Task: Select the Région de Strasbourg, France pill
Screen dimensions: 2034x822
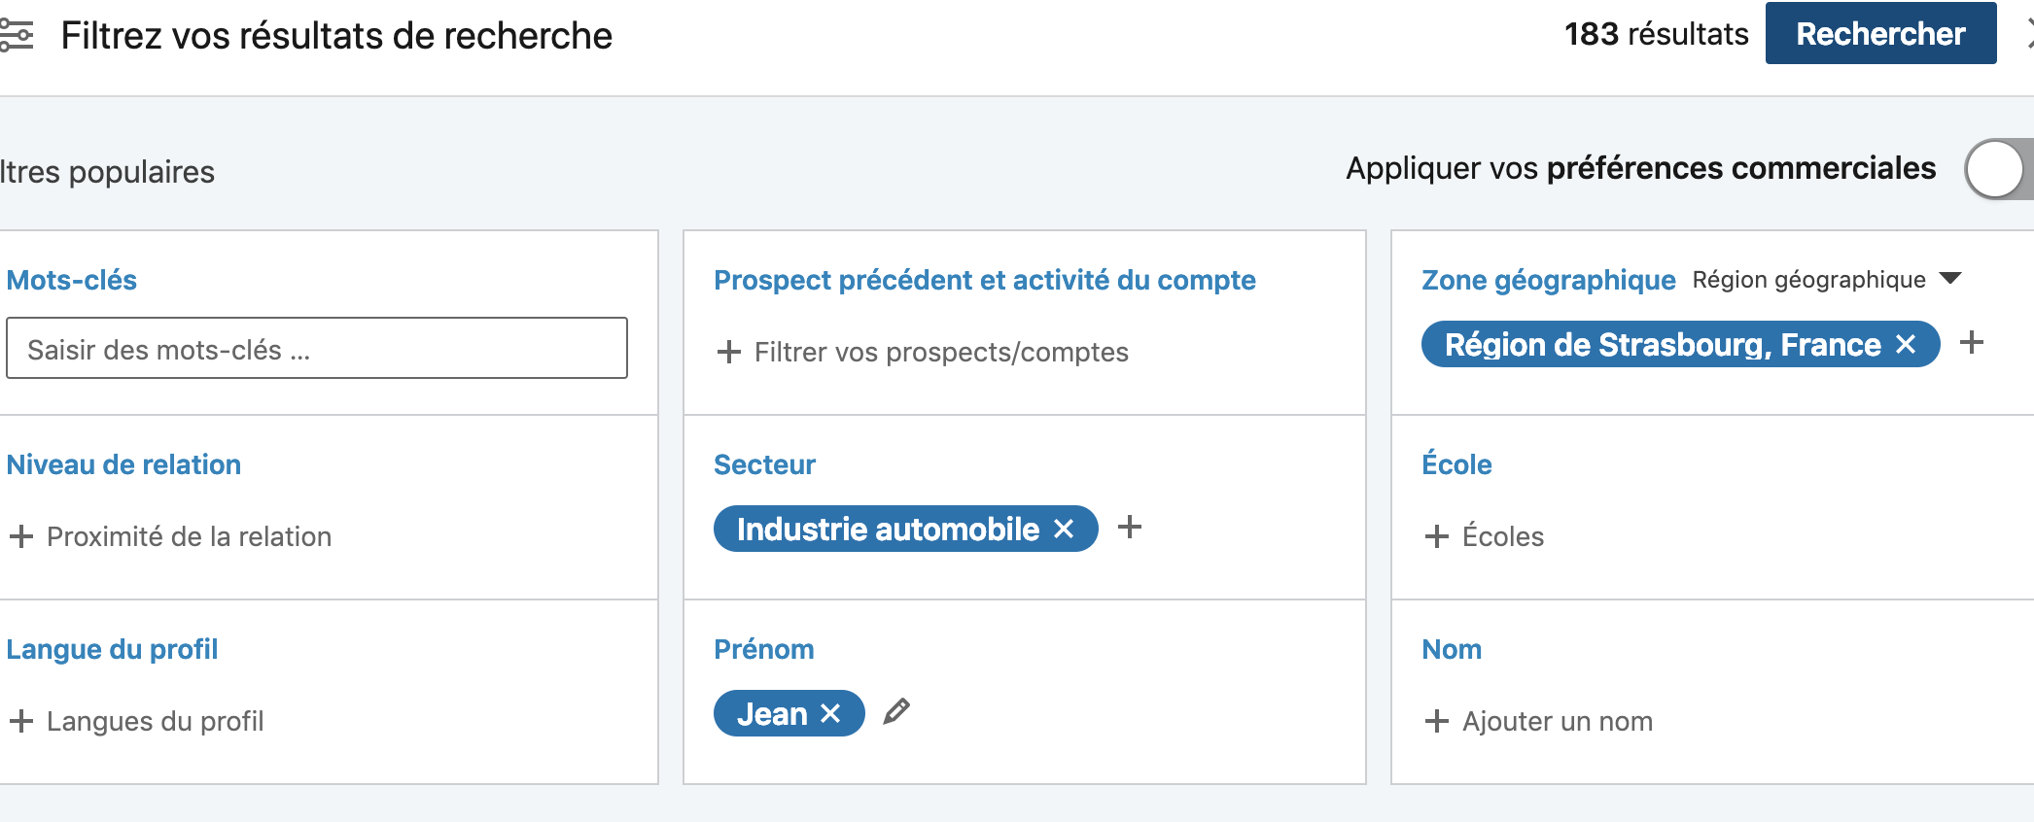Action: pyautogui.click(x=1663, y=345)
